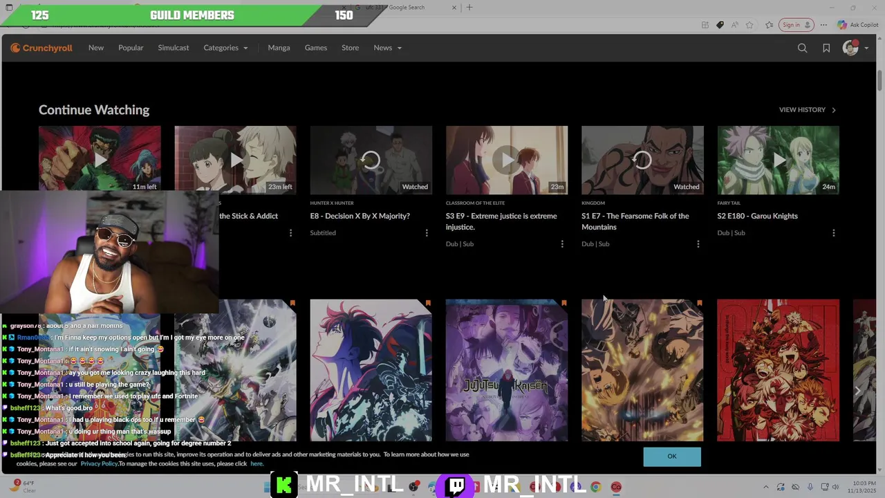Play Classroom of the Elite S3 E9
Screen dimensions: 885x498
pos(507,160)
